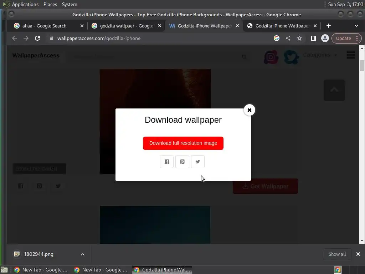The width and height of the screenshot is (365, 274).
Task: Close the fourth tab with globe icon
Action: click(x=315, y=26)
